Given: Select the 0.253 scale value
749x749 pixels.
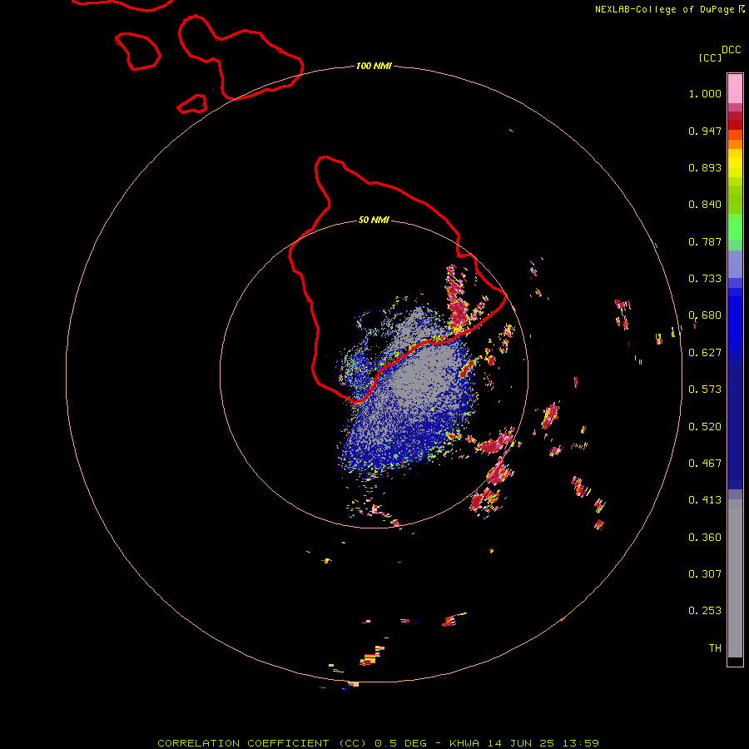Looking at the screenshot, I should point(705,611).
